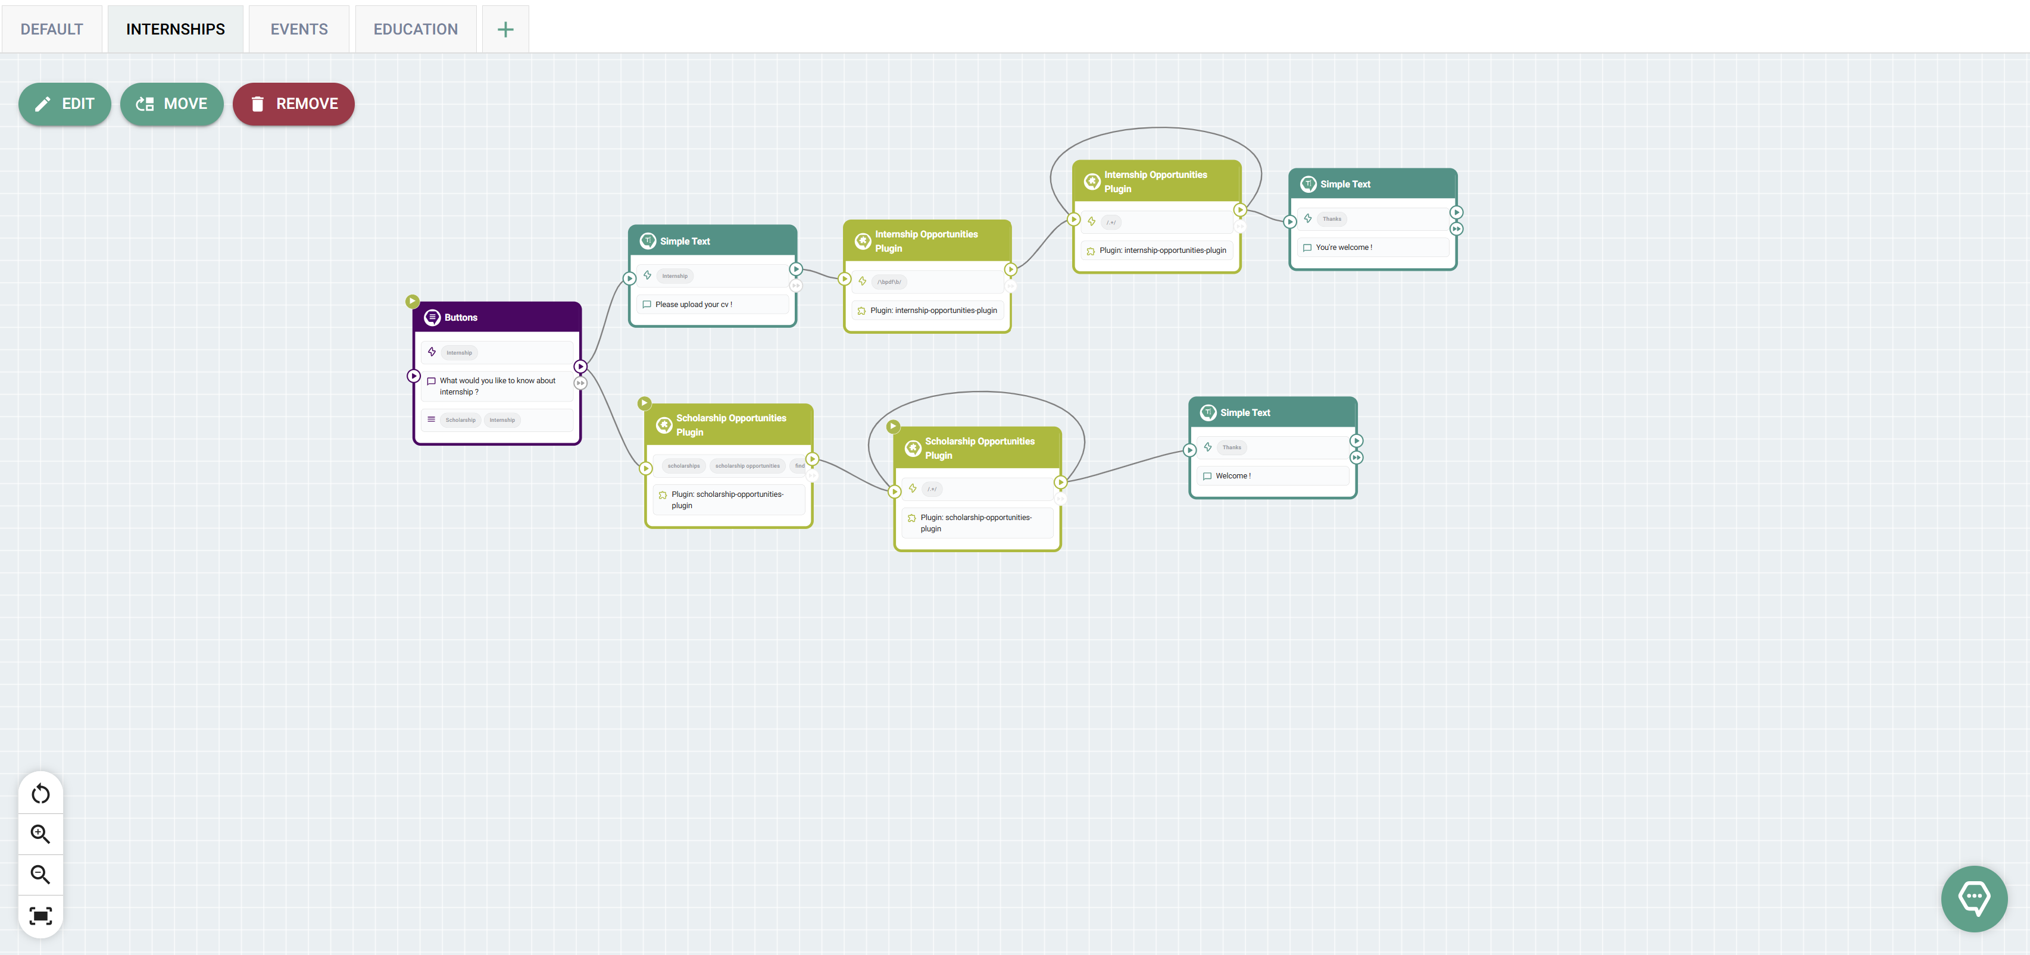Viewport: 2030px width, 955px height.
Task: Fit the flow to screen
Action: 40,915
